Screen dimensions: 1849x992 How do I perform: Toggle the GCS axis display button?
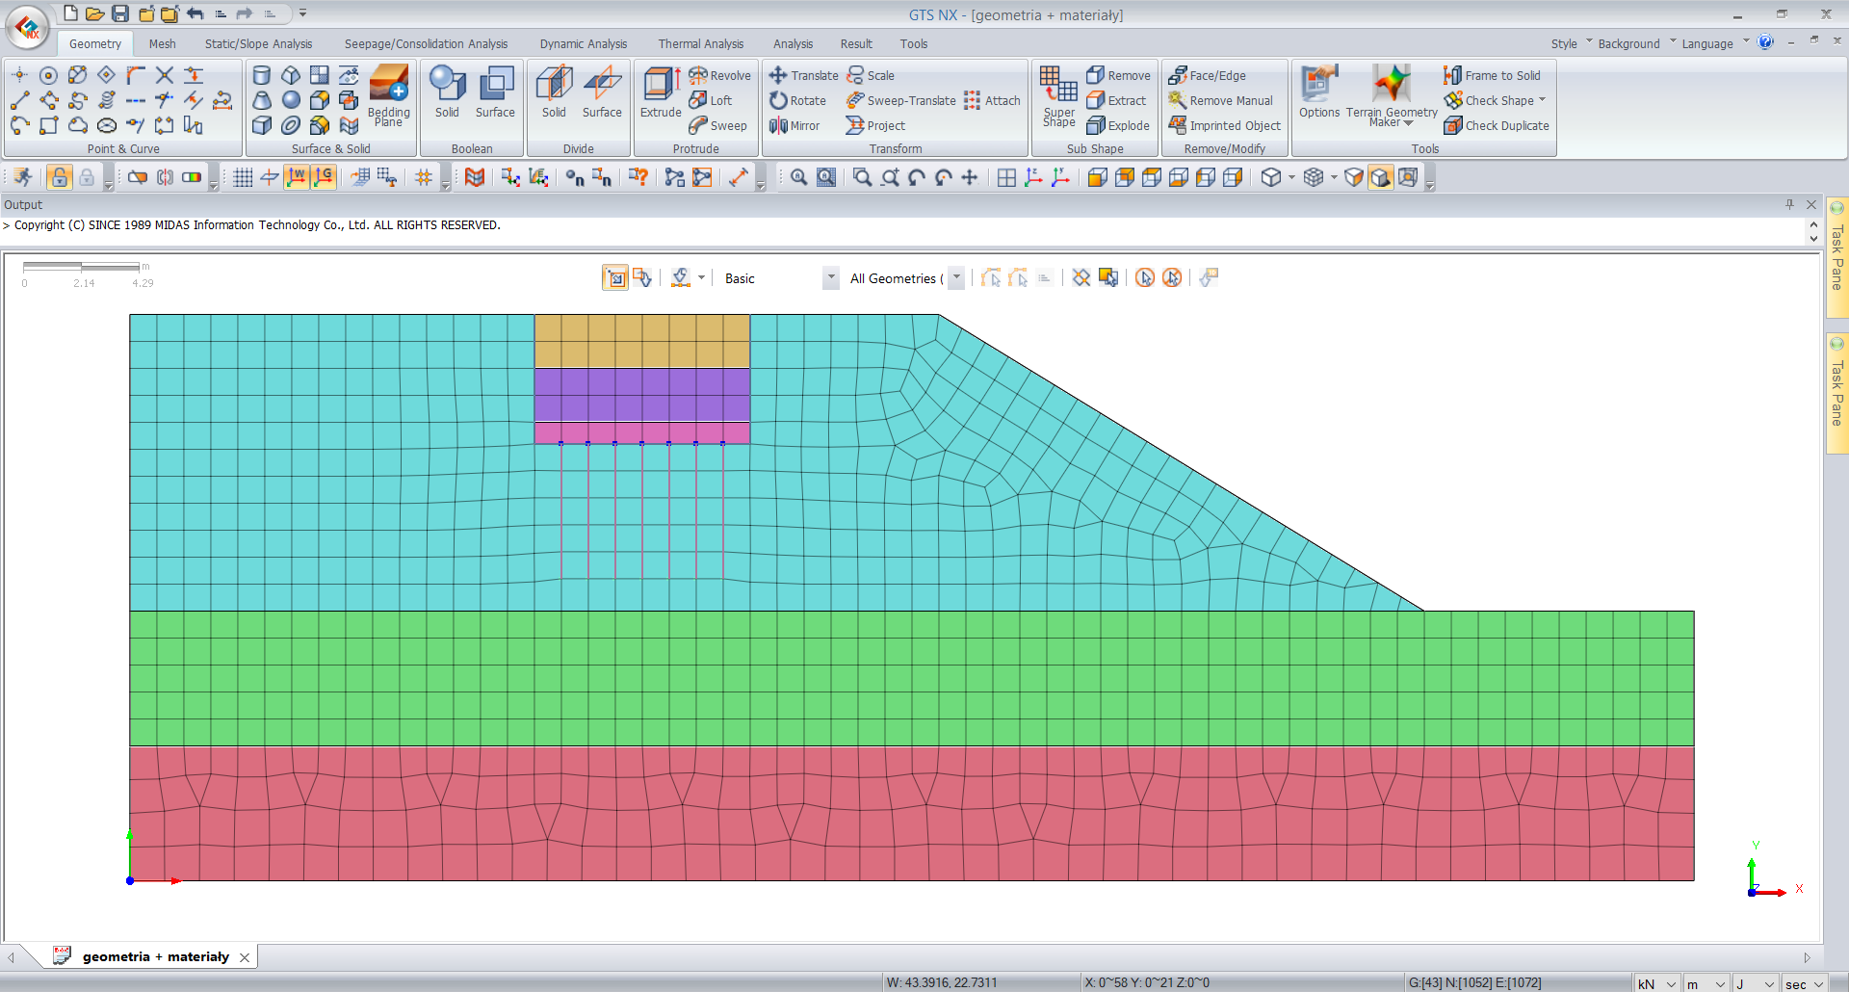pos(324,177)
